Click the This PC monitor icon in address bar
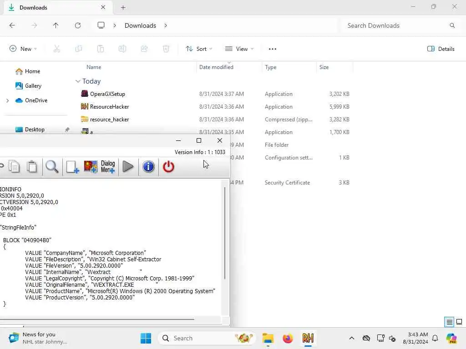 point(101,25)
